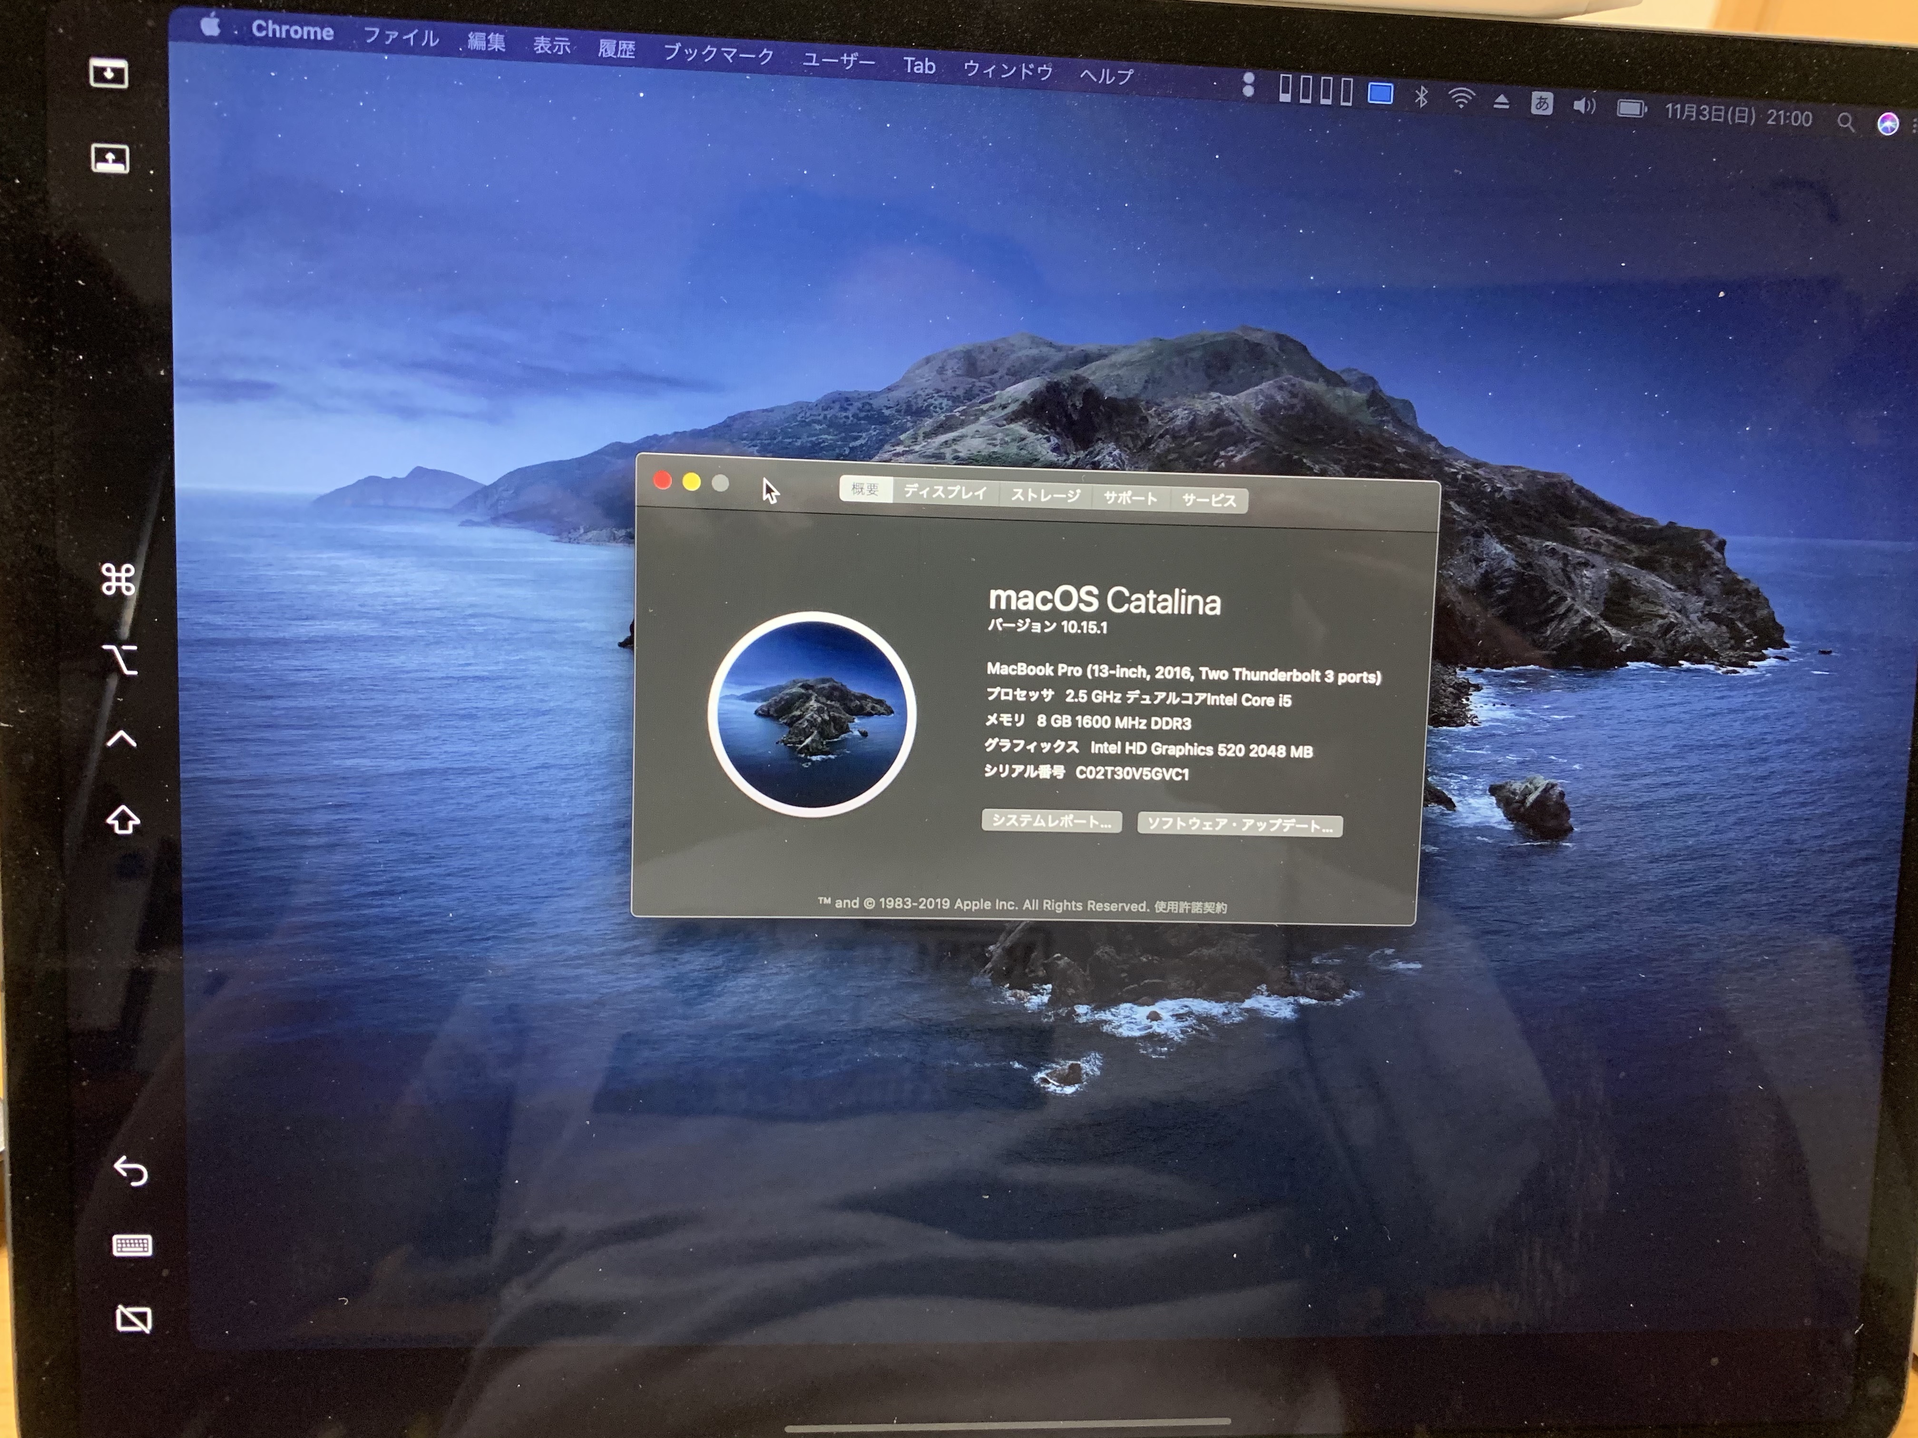Viewport: 1918px width, 1438px height.
Task: Tap the Option key in Sidecar sidebar
Action: (120, 660)
